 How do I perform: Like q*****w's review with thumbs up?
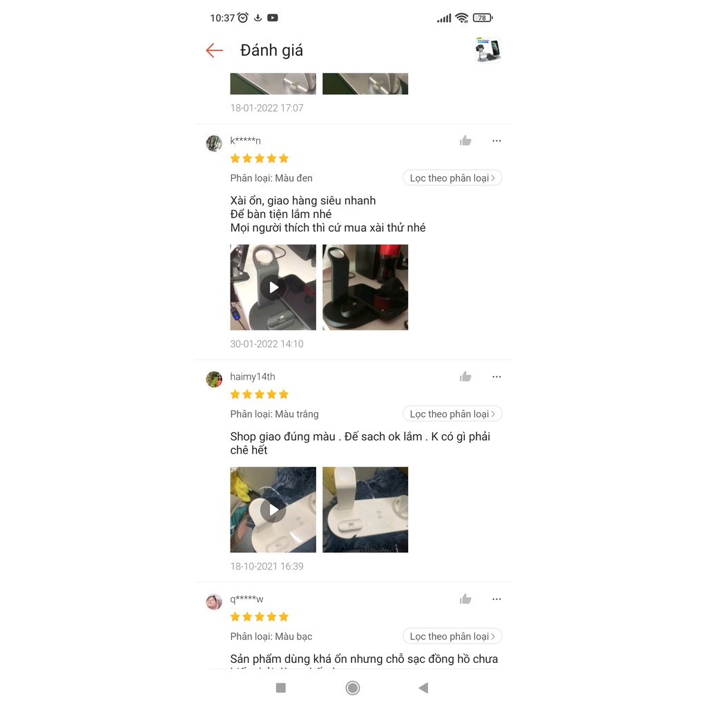click(x=465, y=599)
